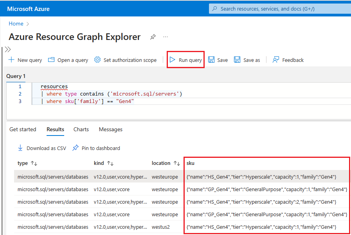Switch to the Charts tab
The image size is (351, 235).
(81, 129)
